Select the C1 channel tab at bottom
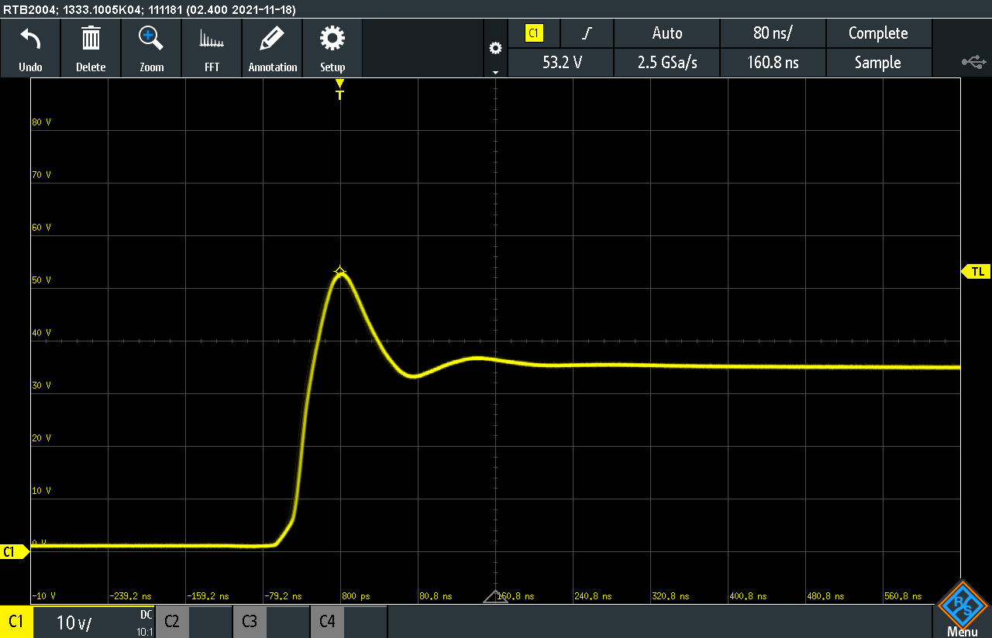Viewport: 992px width, 638px height. click(x=15, y=622)
